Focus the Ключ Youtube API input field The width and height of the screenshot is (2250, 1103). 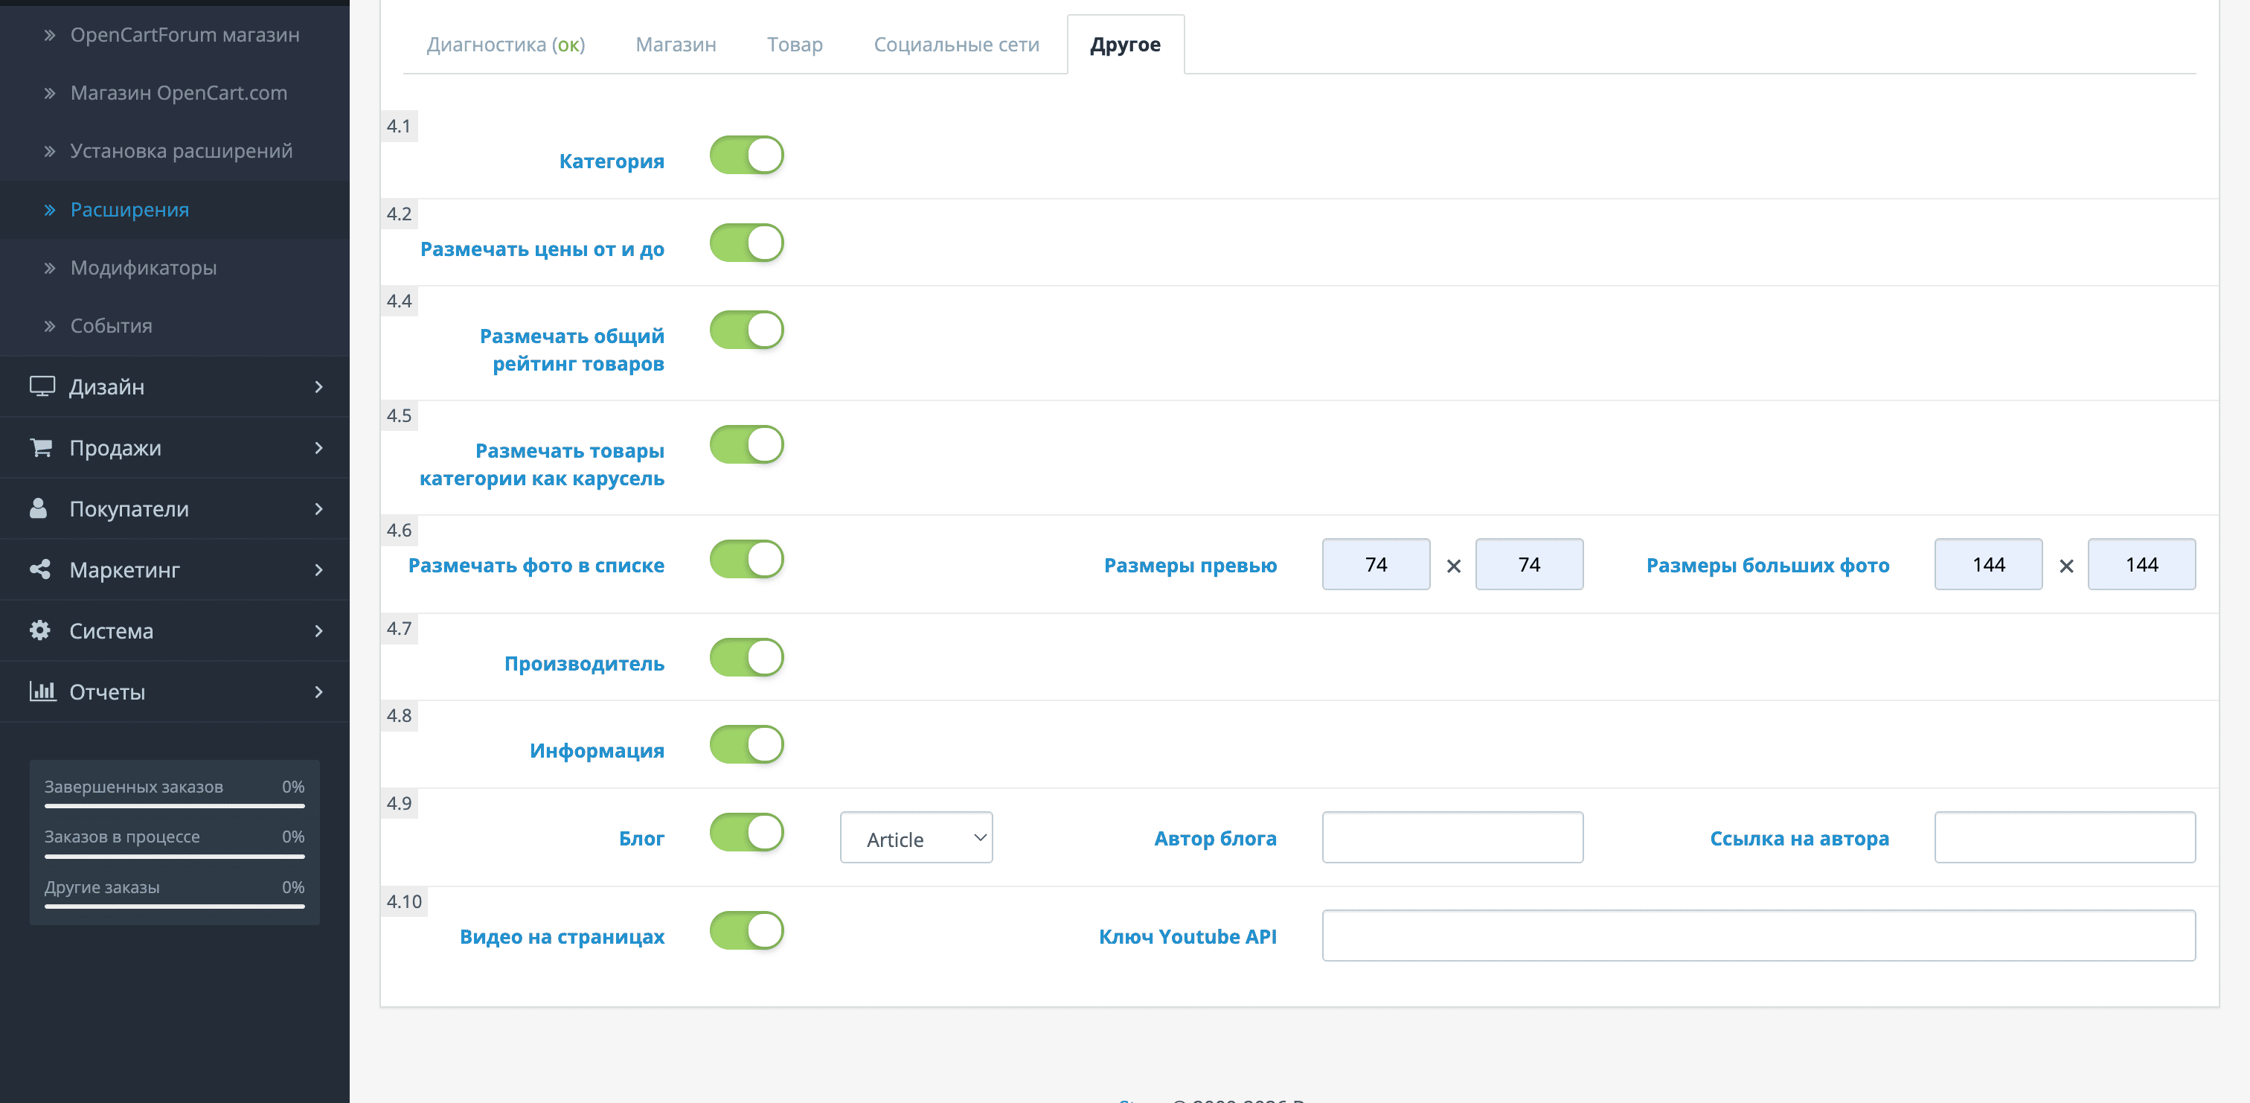[1758, 936]
